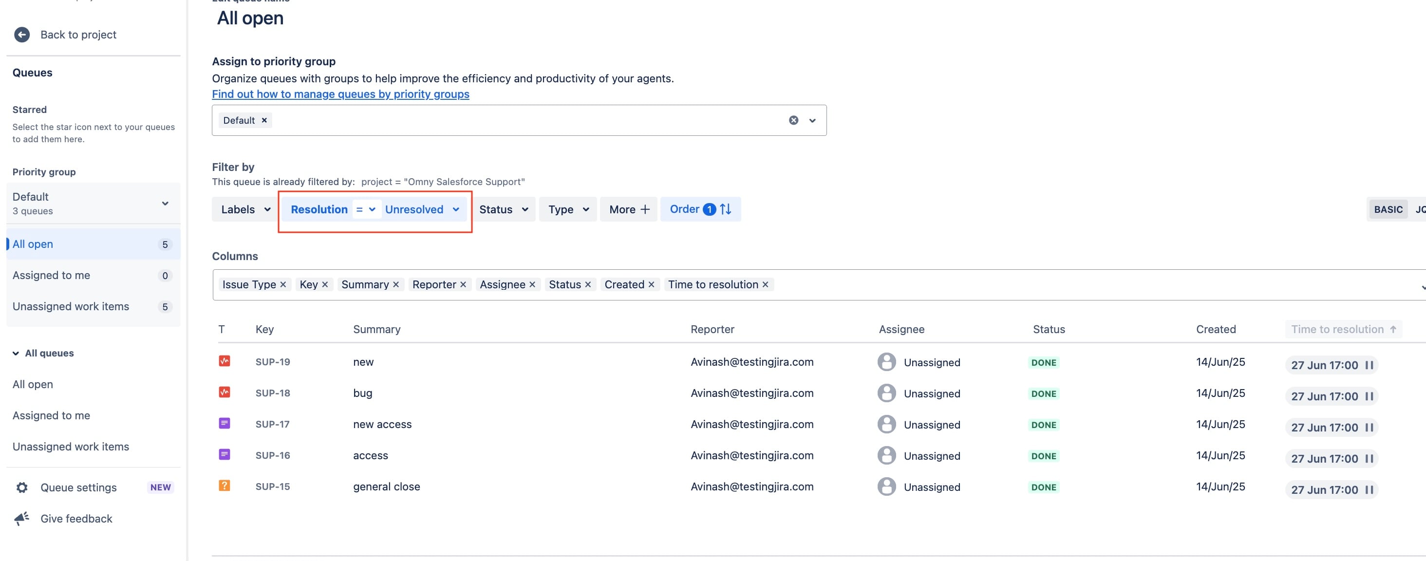1426x561 pixels.
Task: Remove the Issue Type column
Action: (283, 284)
